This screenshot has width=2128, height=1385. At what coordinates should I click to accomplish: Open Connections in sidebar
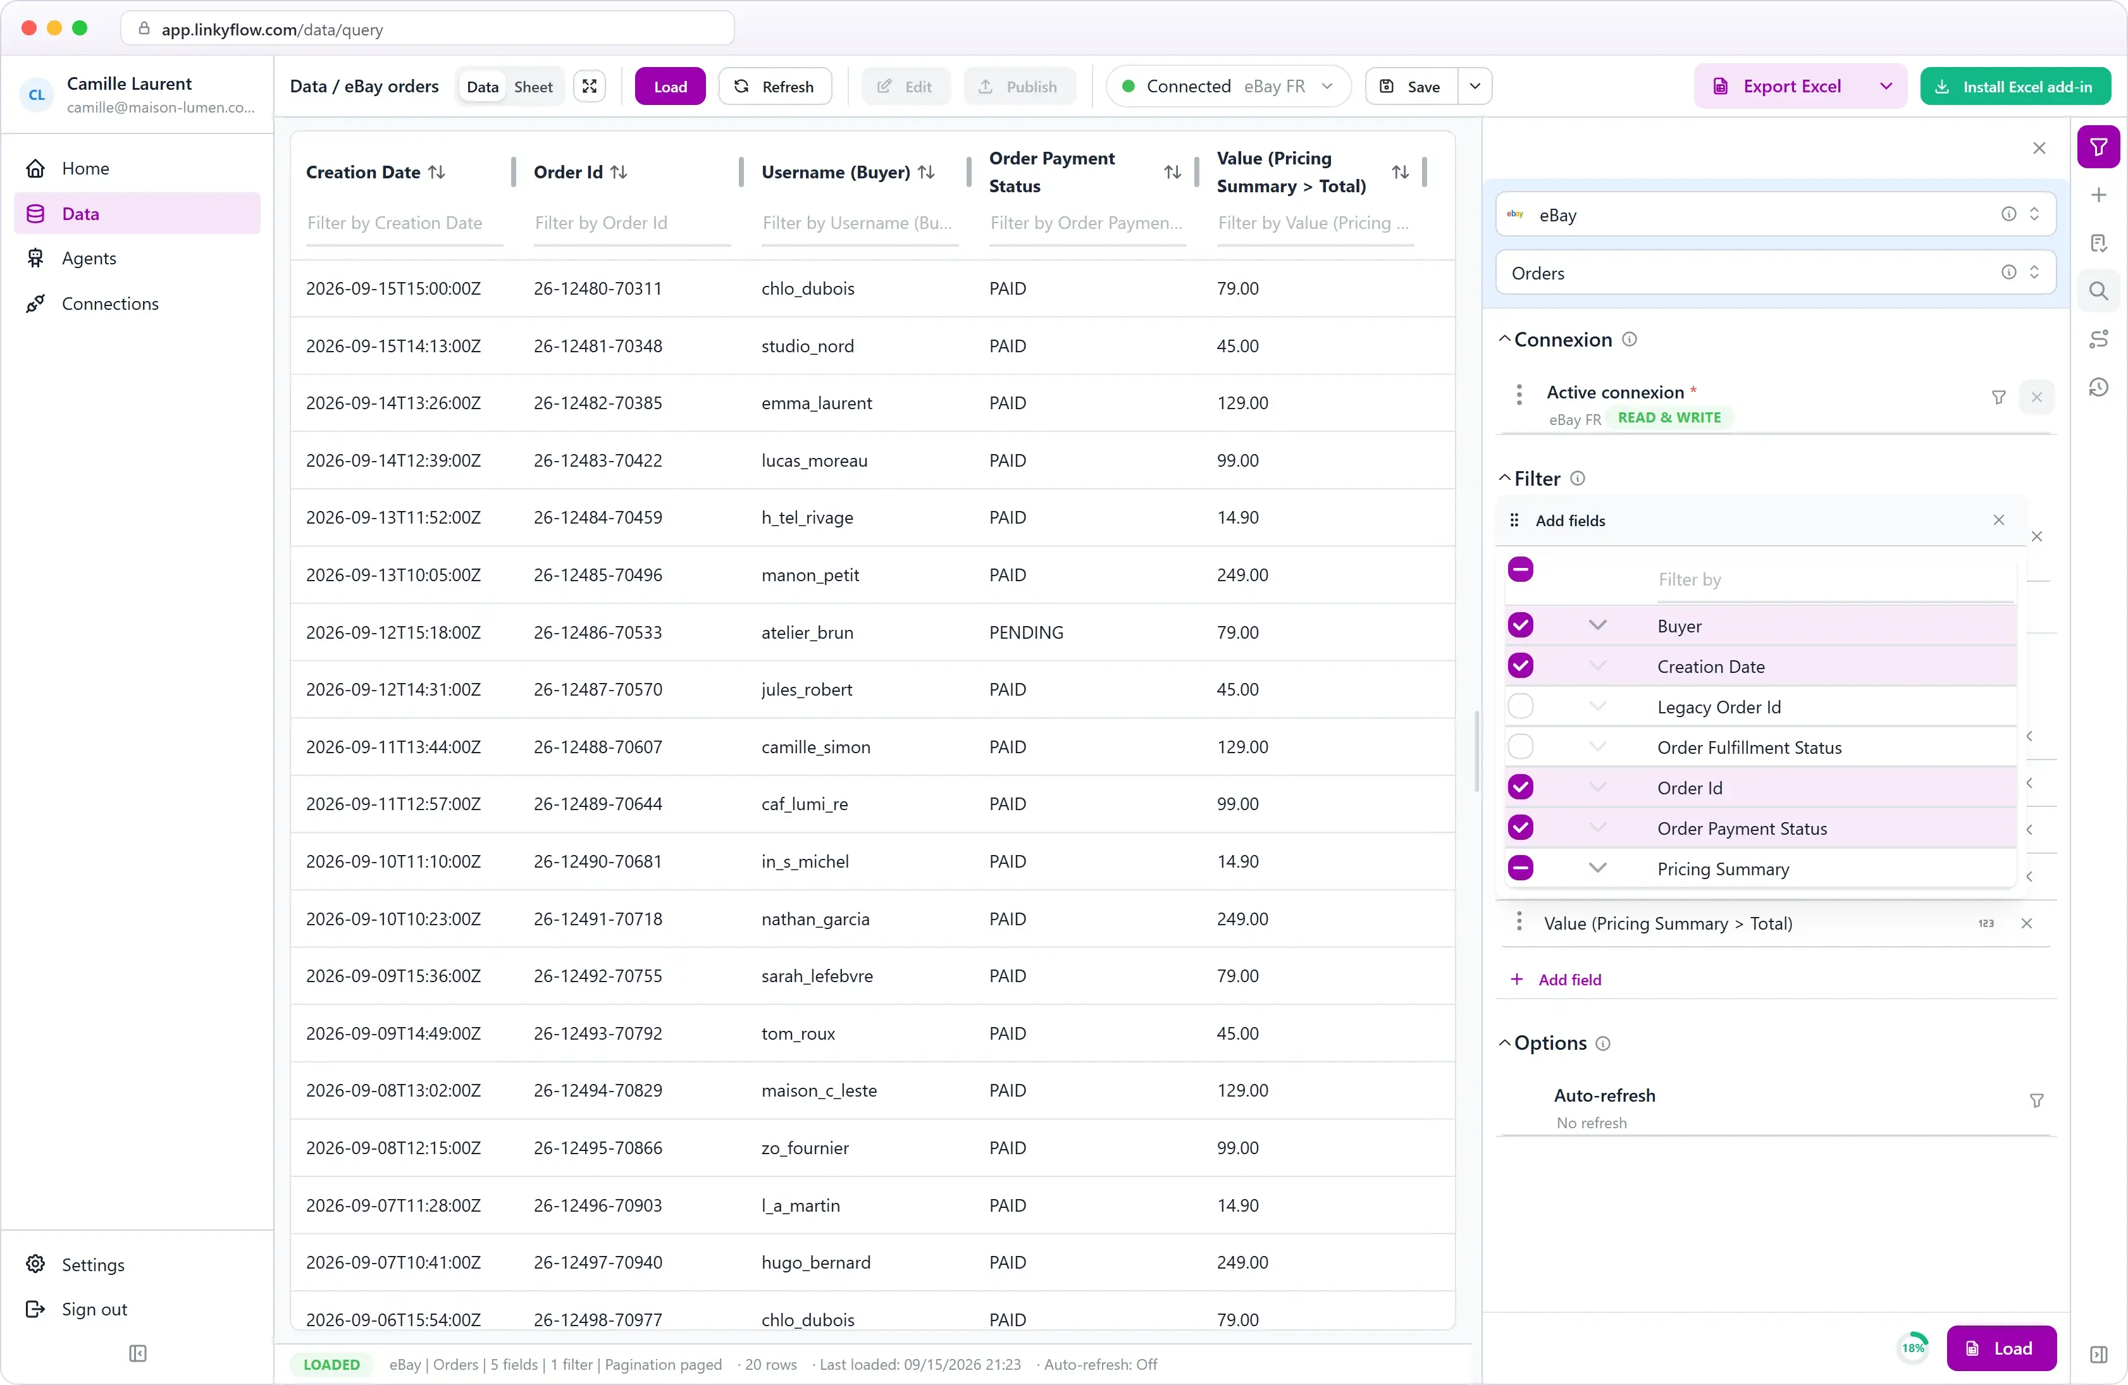pos(137,304)
